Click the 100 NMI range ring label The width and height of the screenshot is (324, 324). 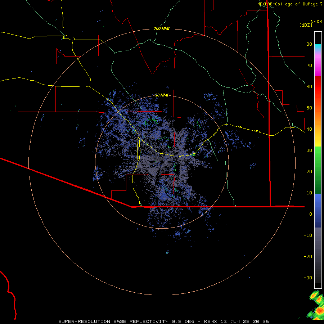[x=162, y=28]
